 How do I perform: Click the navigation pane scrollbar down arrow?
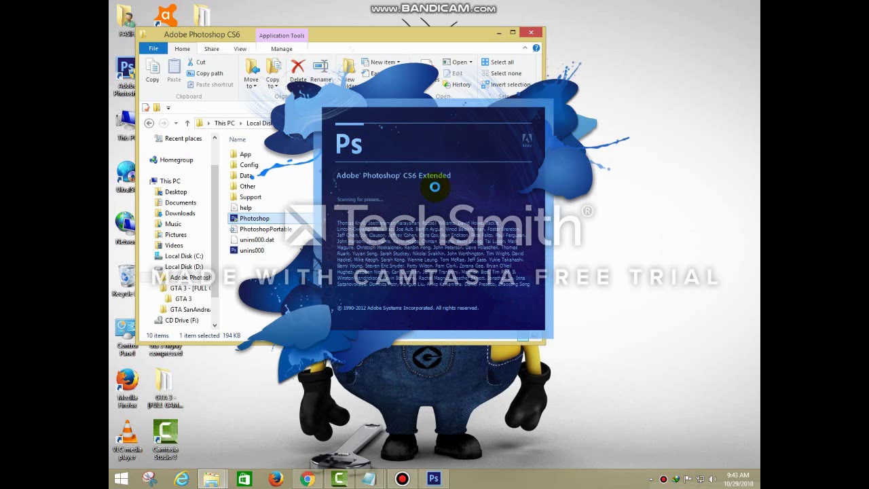pyautogui.click(x=215, y=325)
